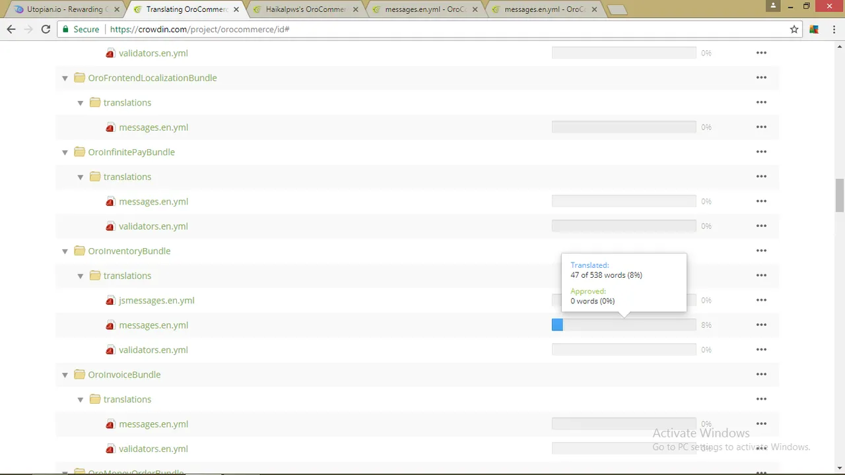Click the OroFrontendLocalizationBundle folder icon
Image resolution: width=845 pixels, height=475 pixels.
(79, 78)
